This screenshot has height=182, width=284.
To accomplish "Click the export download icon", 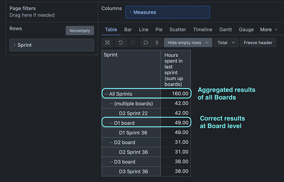I will pos(157,42).
